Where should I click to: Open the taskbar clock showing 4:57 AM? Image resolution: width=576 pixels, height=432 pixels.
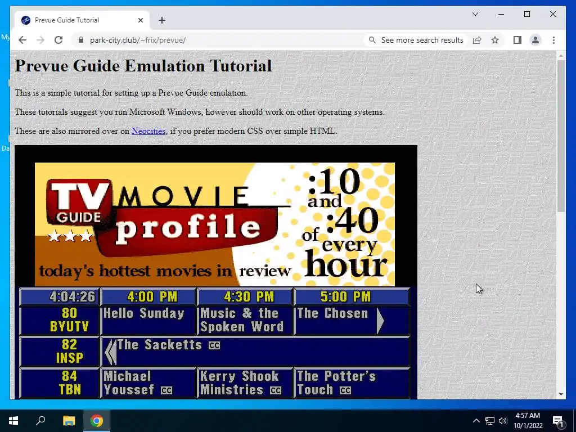click(528, 421)
